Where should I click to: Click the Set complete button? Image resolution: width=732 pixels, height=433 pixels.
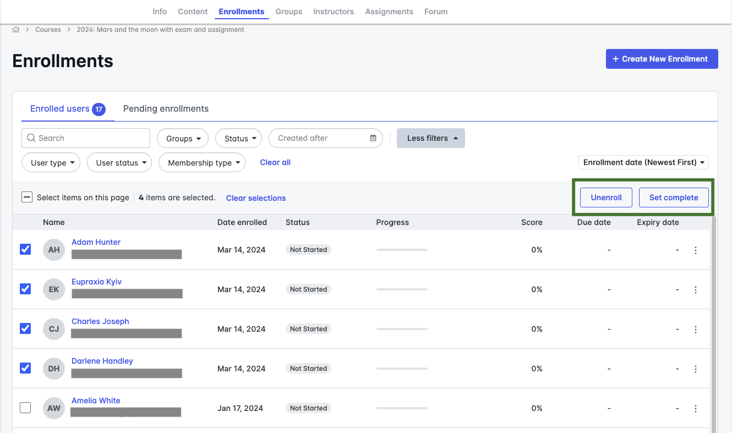point(673,198)
